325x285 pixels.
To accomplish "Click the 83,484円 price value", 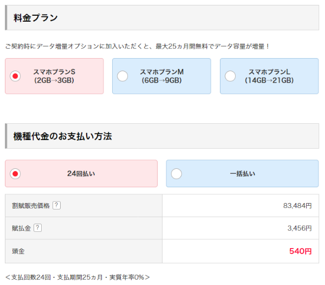I will pos(297,206).
